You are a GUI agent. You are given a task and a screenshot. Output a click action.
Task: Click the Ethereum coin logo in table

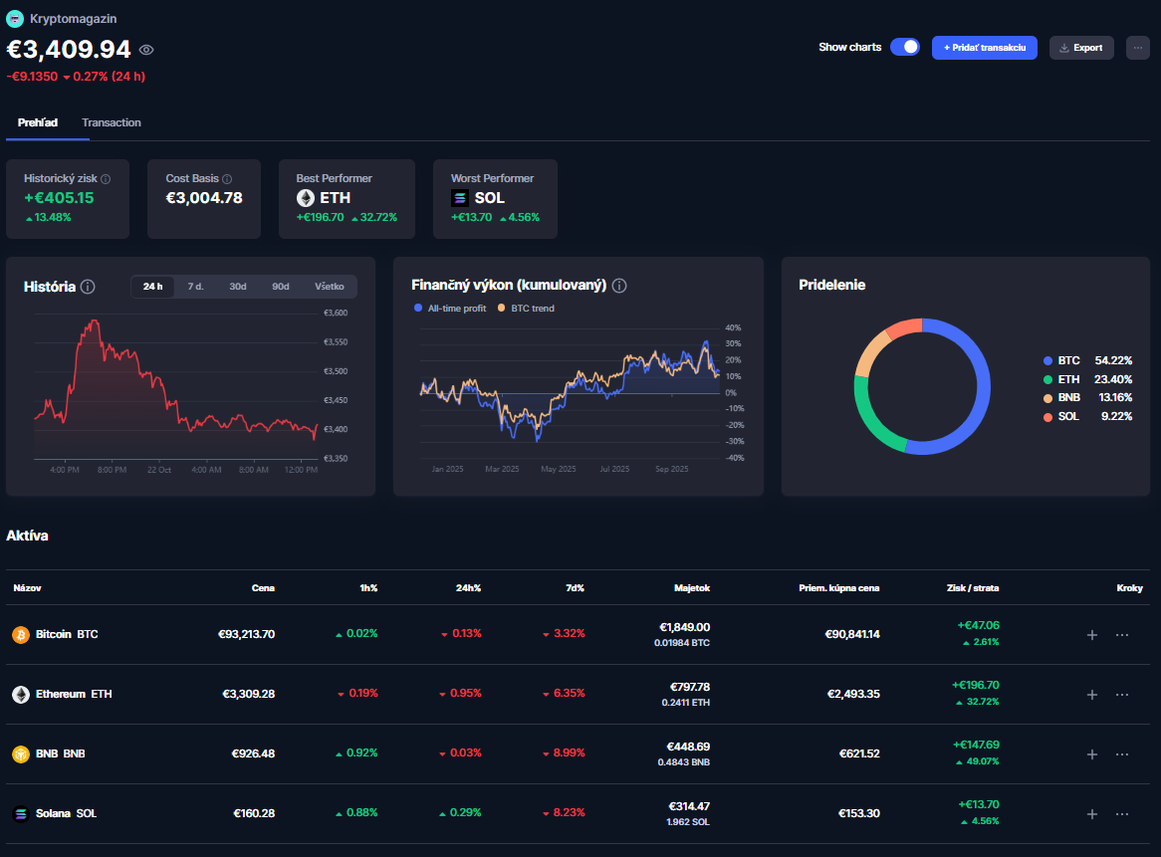20,694
